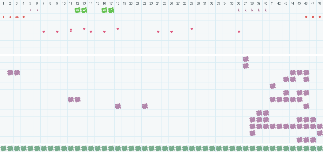Click the purple scribble cell on day 2
The height and width of the screenshot is (152, 323).
point(10,73)
